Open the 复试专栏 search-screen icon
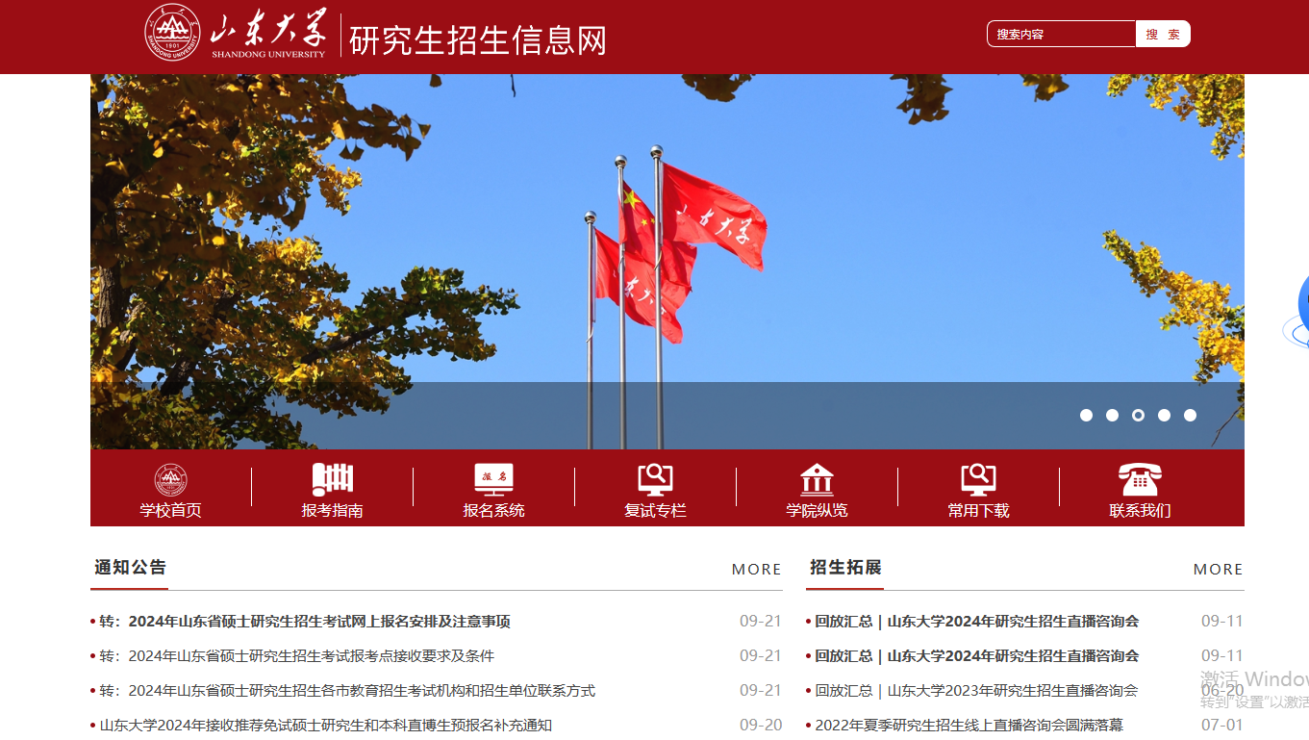The width and height of the screenshot is (1309, 740). point(655,479)
